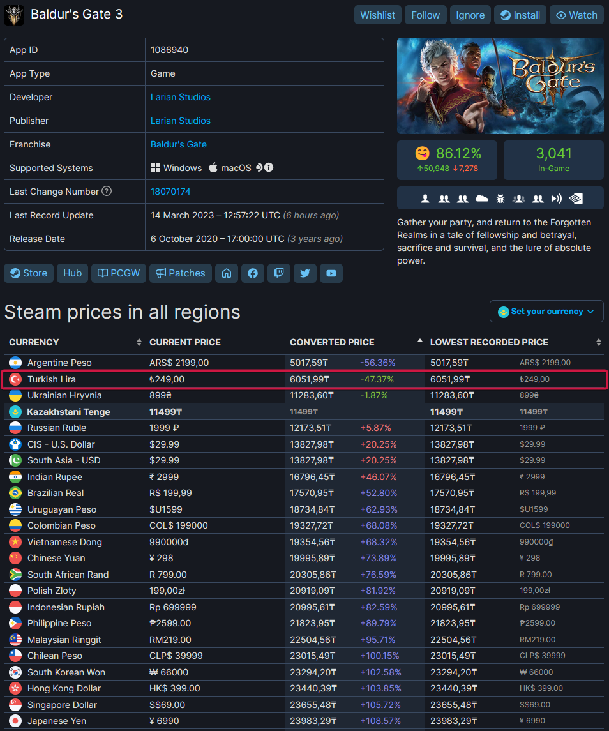Viewport: 609px width, 731px height.
Task: Launch the Steam Install button
Action: 520,15
